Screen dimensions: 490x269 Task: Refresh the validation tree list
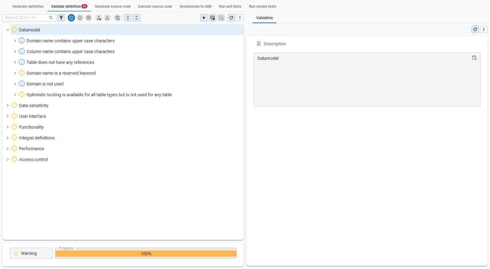point(231,18)
